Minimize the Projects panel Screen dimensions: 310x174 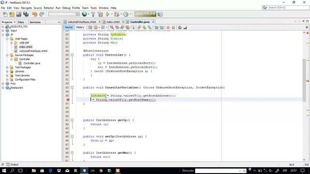tap(59, 22)
